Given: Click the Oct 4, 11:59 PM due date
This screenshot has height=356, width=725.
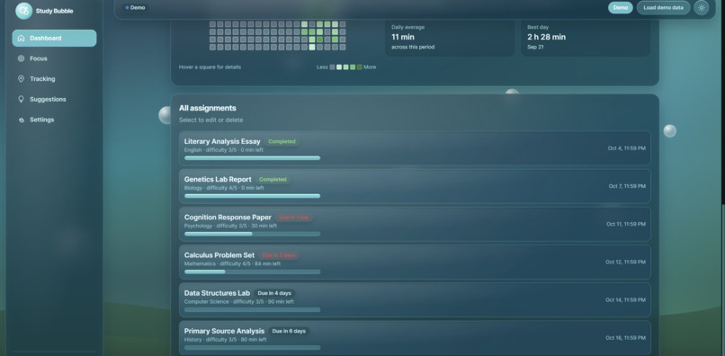Looking at the screenshot, I should [x=627, y=148].
